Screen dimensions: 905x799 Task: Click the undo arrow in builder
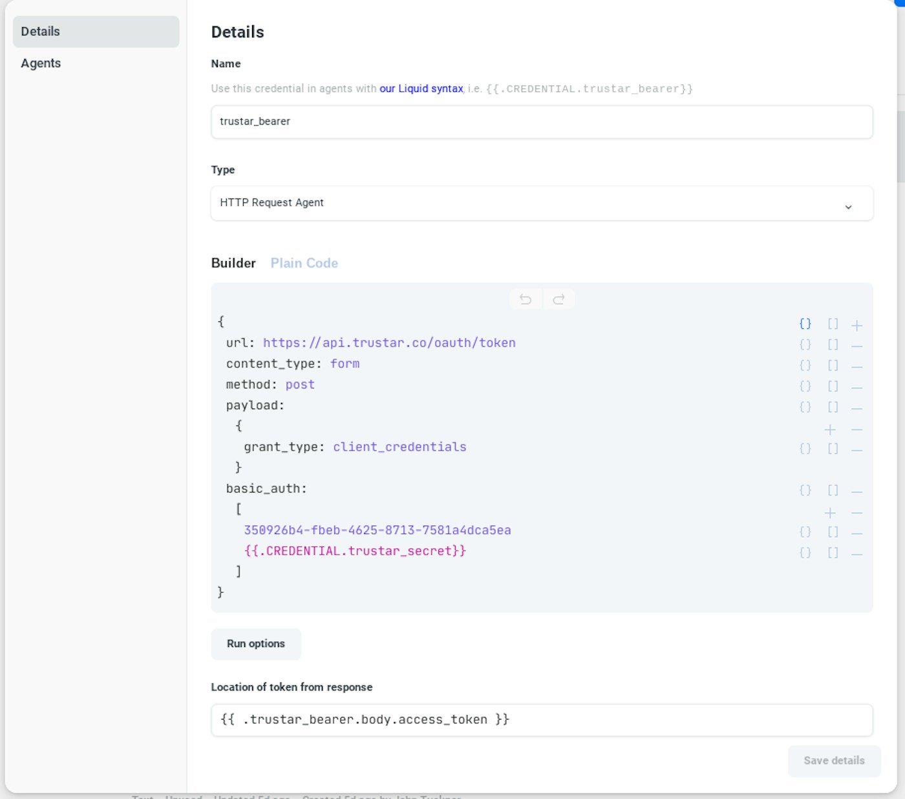coord(526,299)
